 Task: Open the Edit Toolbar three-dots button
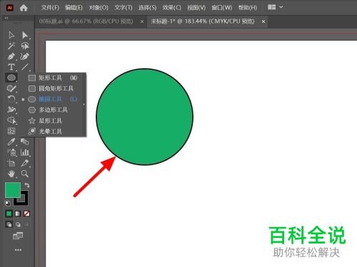pos(18,250)
